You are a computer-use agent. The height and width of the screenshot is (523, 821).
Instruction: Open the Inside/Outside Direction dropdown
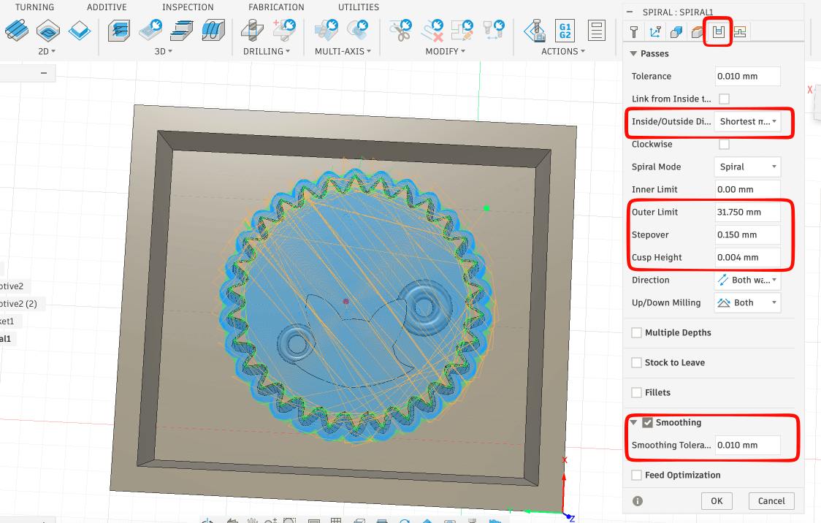[x=747, y=121]
